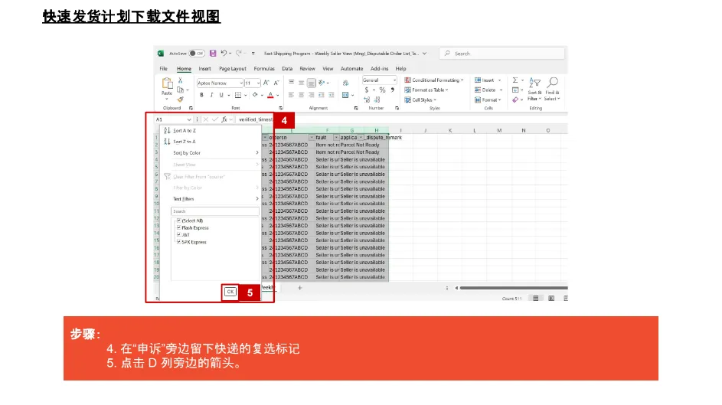722x405 pixels.
Task: Click the formula bar showing verified_timest
Action: point(256,119)
